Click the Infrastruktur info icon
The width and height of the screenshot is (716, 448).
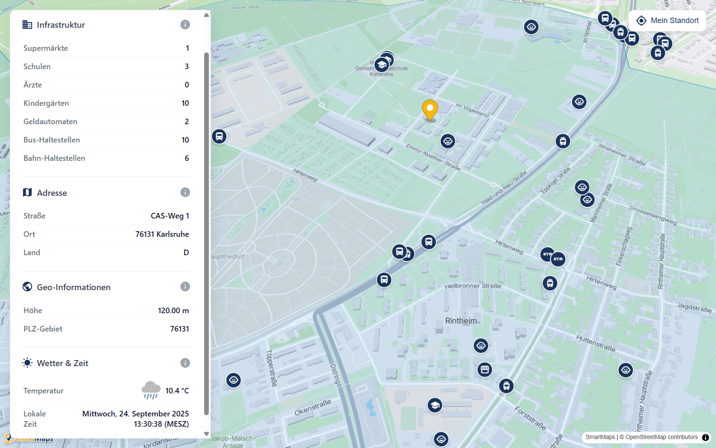click(185, 25)
